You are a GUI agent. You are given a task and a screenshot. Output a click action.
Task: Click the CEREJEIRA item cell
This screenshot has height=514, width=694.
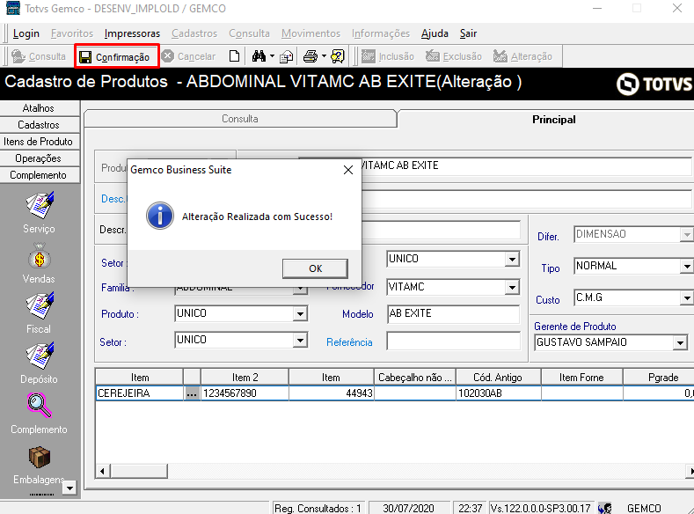click(x=140, y=393)
